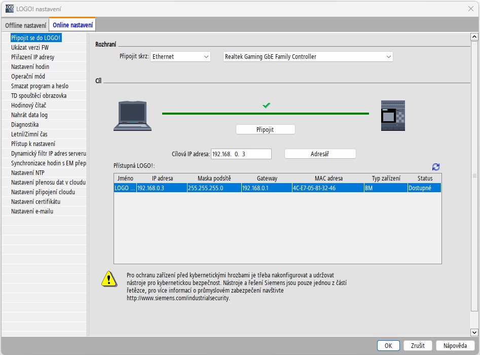Open Nastavení certifikátu
The height and width of the screenshot is (355, 480).
(x=36, y=202)
